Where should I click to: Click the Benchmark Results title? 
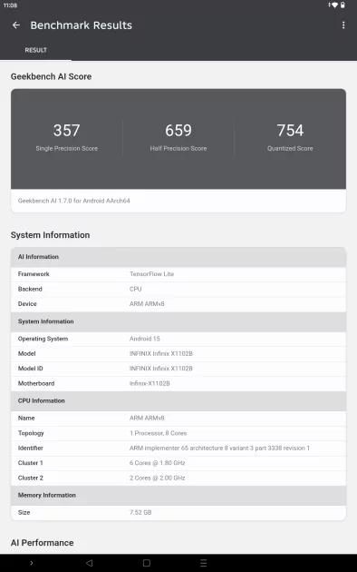tap(82, 25)
